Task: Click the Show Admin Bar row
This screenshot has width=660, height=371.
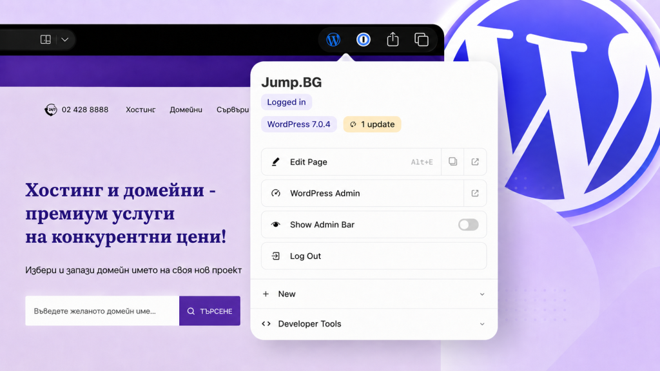Action: (374, 225)
